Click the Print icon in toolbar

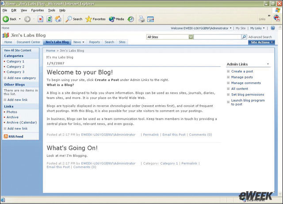click(x=141, y=19)
